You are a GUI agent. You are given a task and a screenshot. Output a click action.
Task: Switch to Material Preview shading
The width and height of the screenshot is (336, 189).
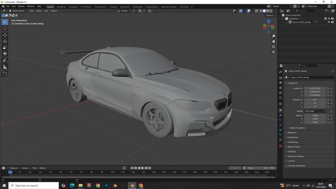pyautogui.click(x=268, y=11)
